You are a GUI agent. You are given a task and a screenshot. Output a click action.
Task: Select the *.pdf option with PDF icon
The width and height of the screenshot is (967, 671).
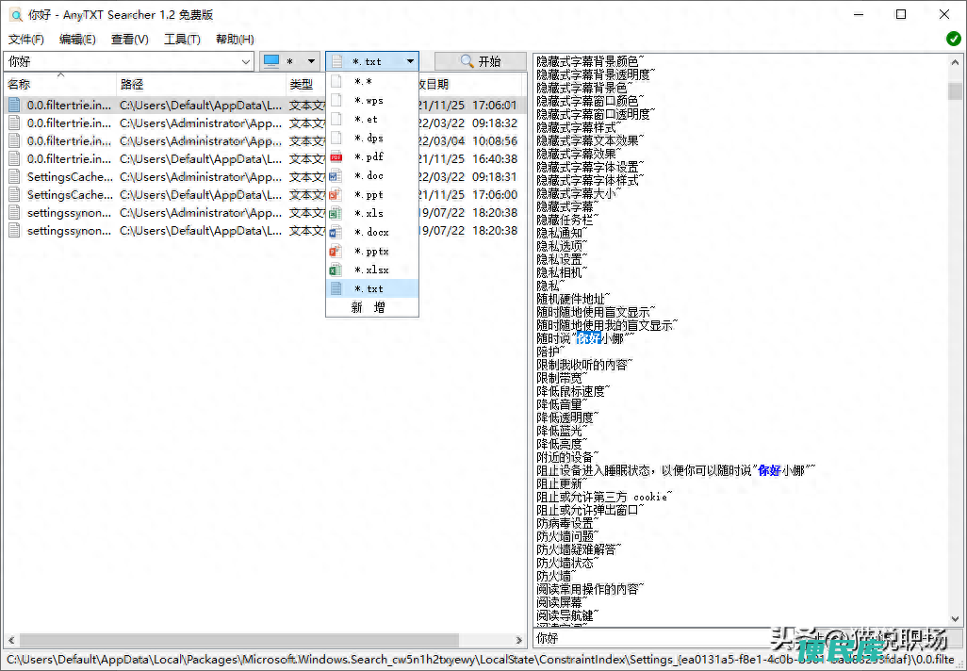(x=372, y=156)
